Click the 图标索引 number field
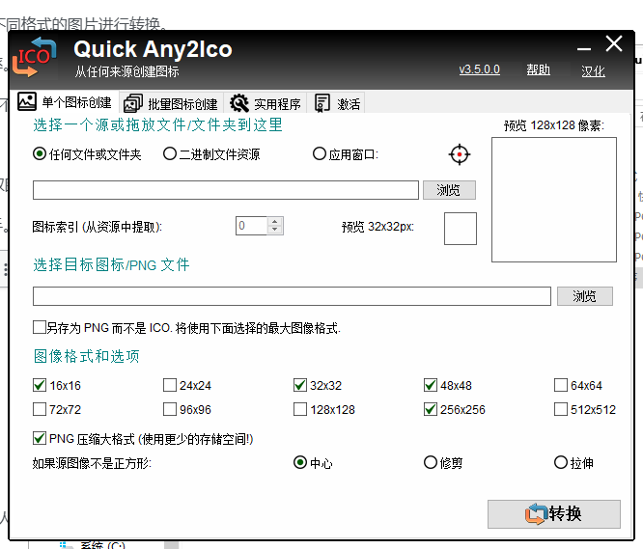This screenshot has width=643, height=549. [x=251, y=226]
